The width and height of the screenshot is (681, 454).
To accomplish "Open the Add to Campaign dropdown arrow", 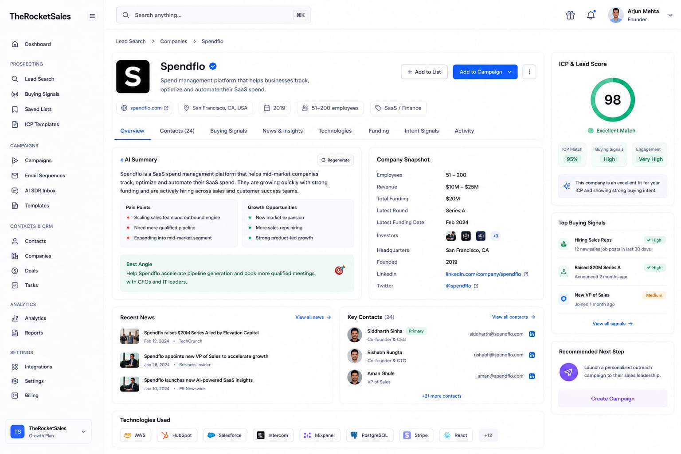I will pyautogui.click(x=510, y=72).
